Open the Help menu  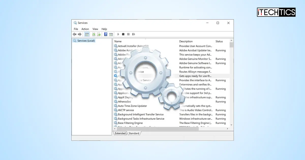click(x=104, y=29)
